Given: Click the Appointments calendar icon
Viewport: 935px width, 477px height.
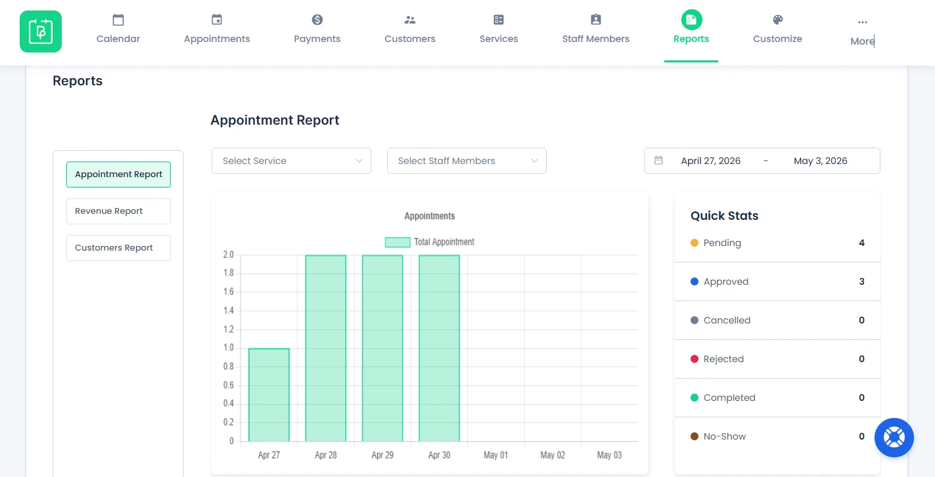Looking at the screenshot, I should click(217, 20).
